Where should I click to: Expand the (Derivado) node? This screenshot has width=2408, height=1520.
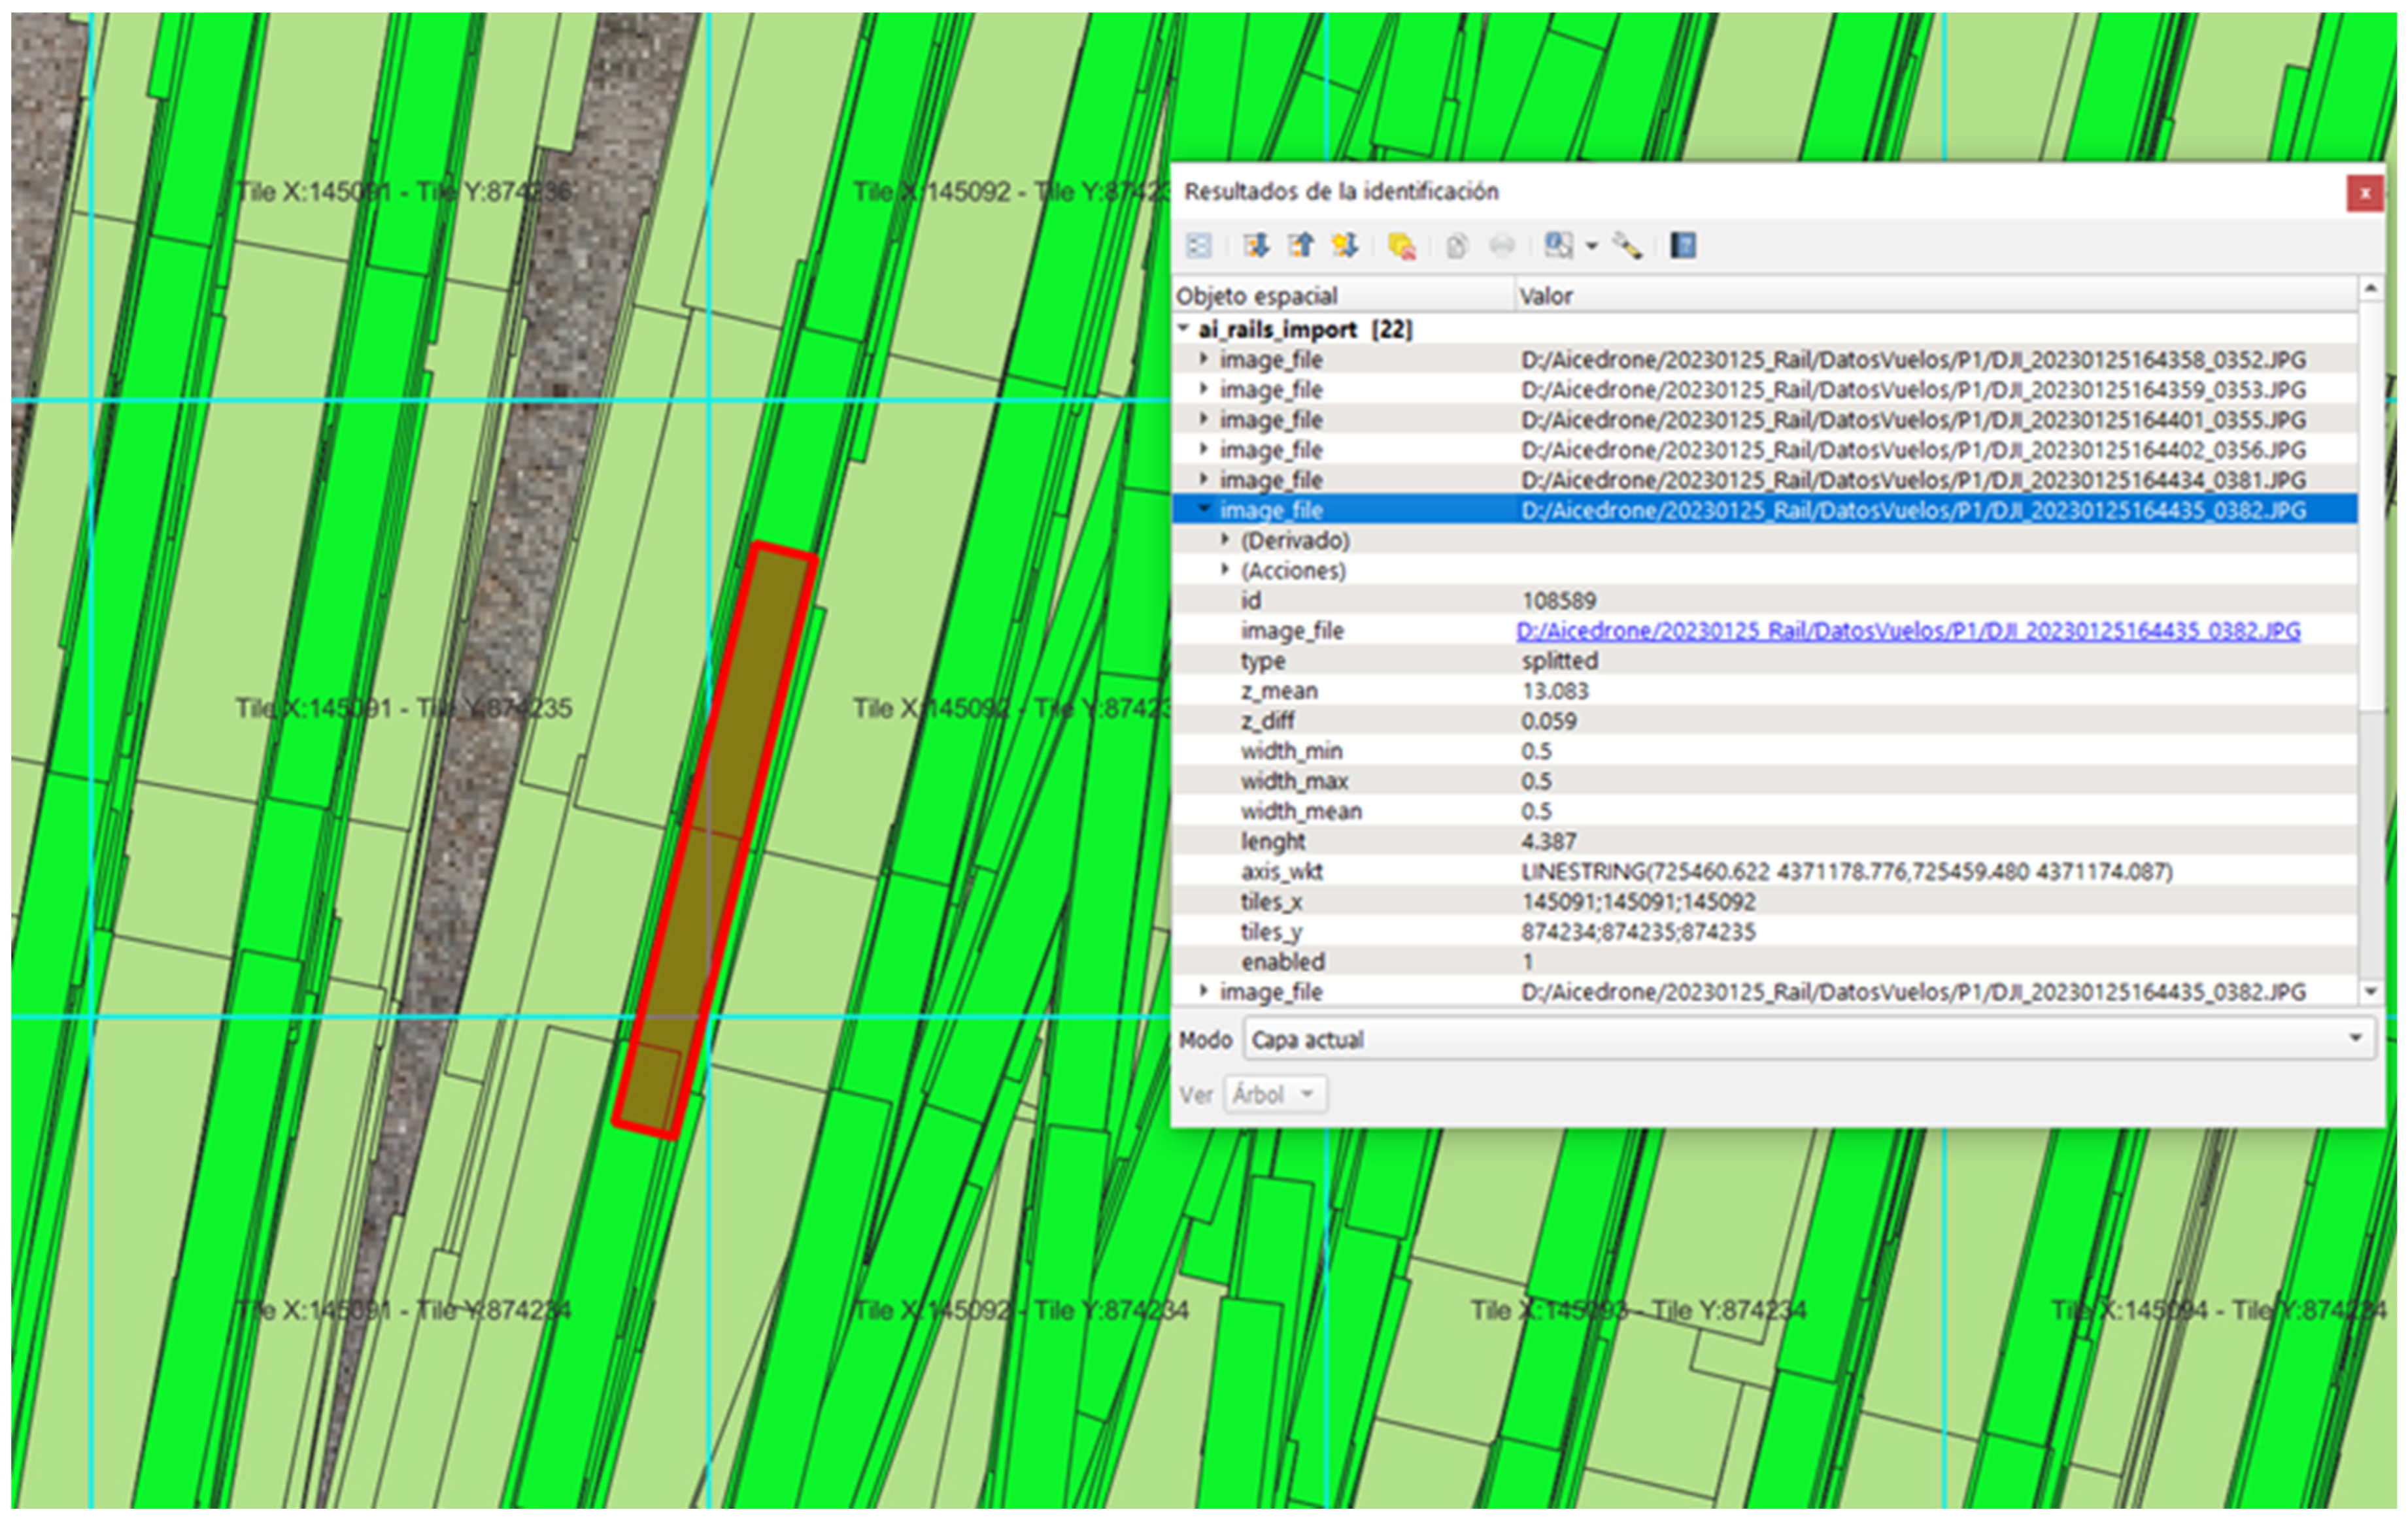click(1225, 540)
